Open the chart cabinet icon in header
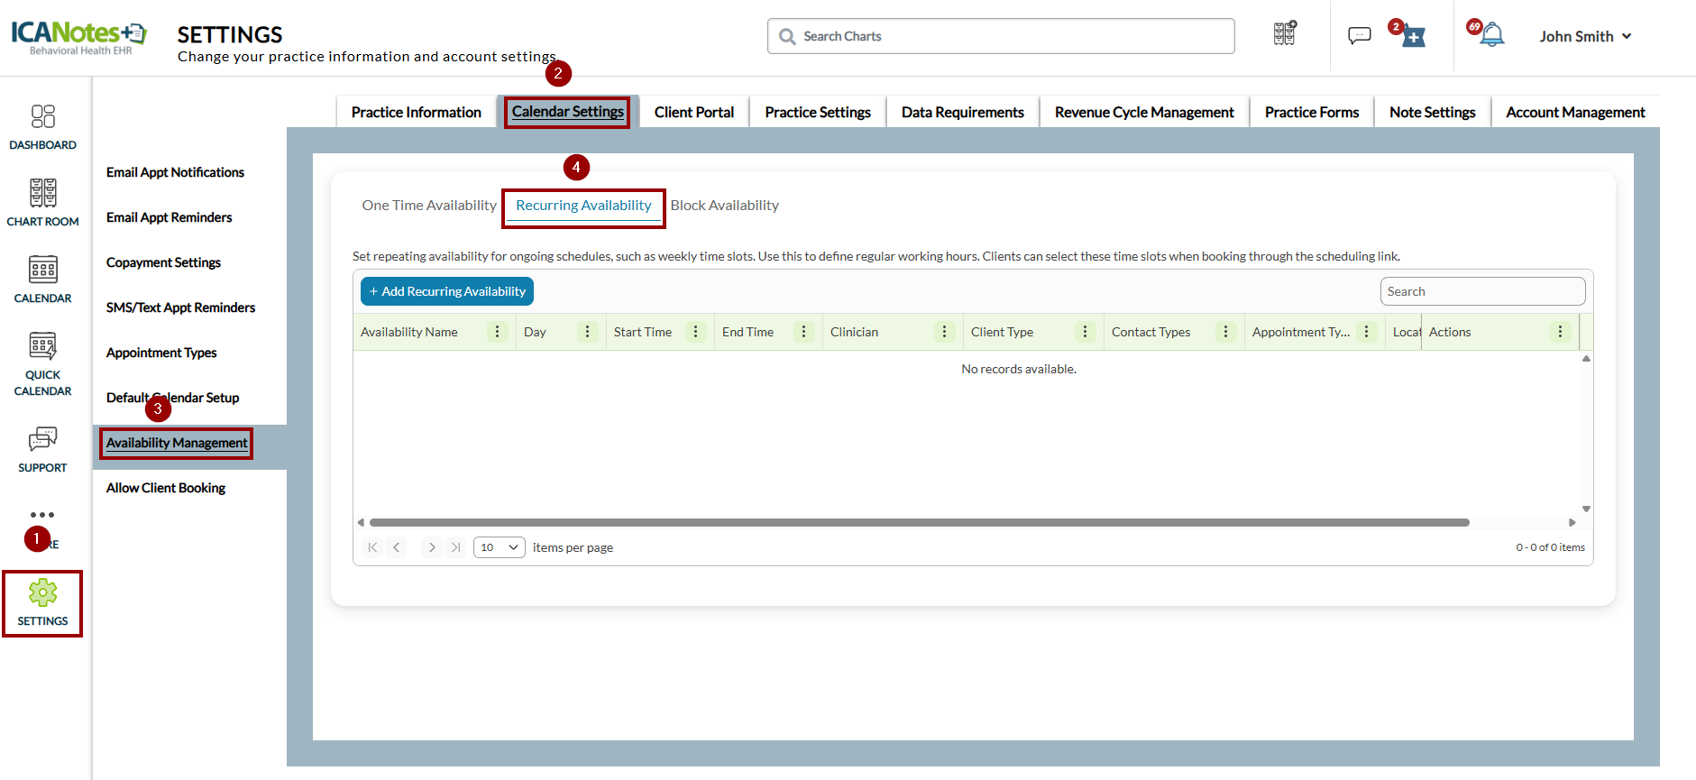Screen dimensions: 1696x780 [x=1285, y=33]
